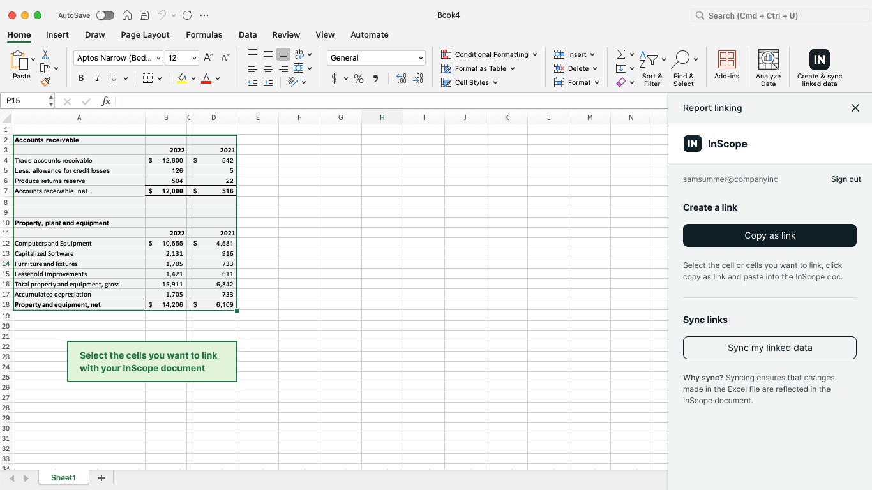Viewport: 872px width, 490px height.
Task: Click Decrease Decimal icon
Action: (418, 78)
